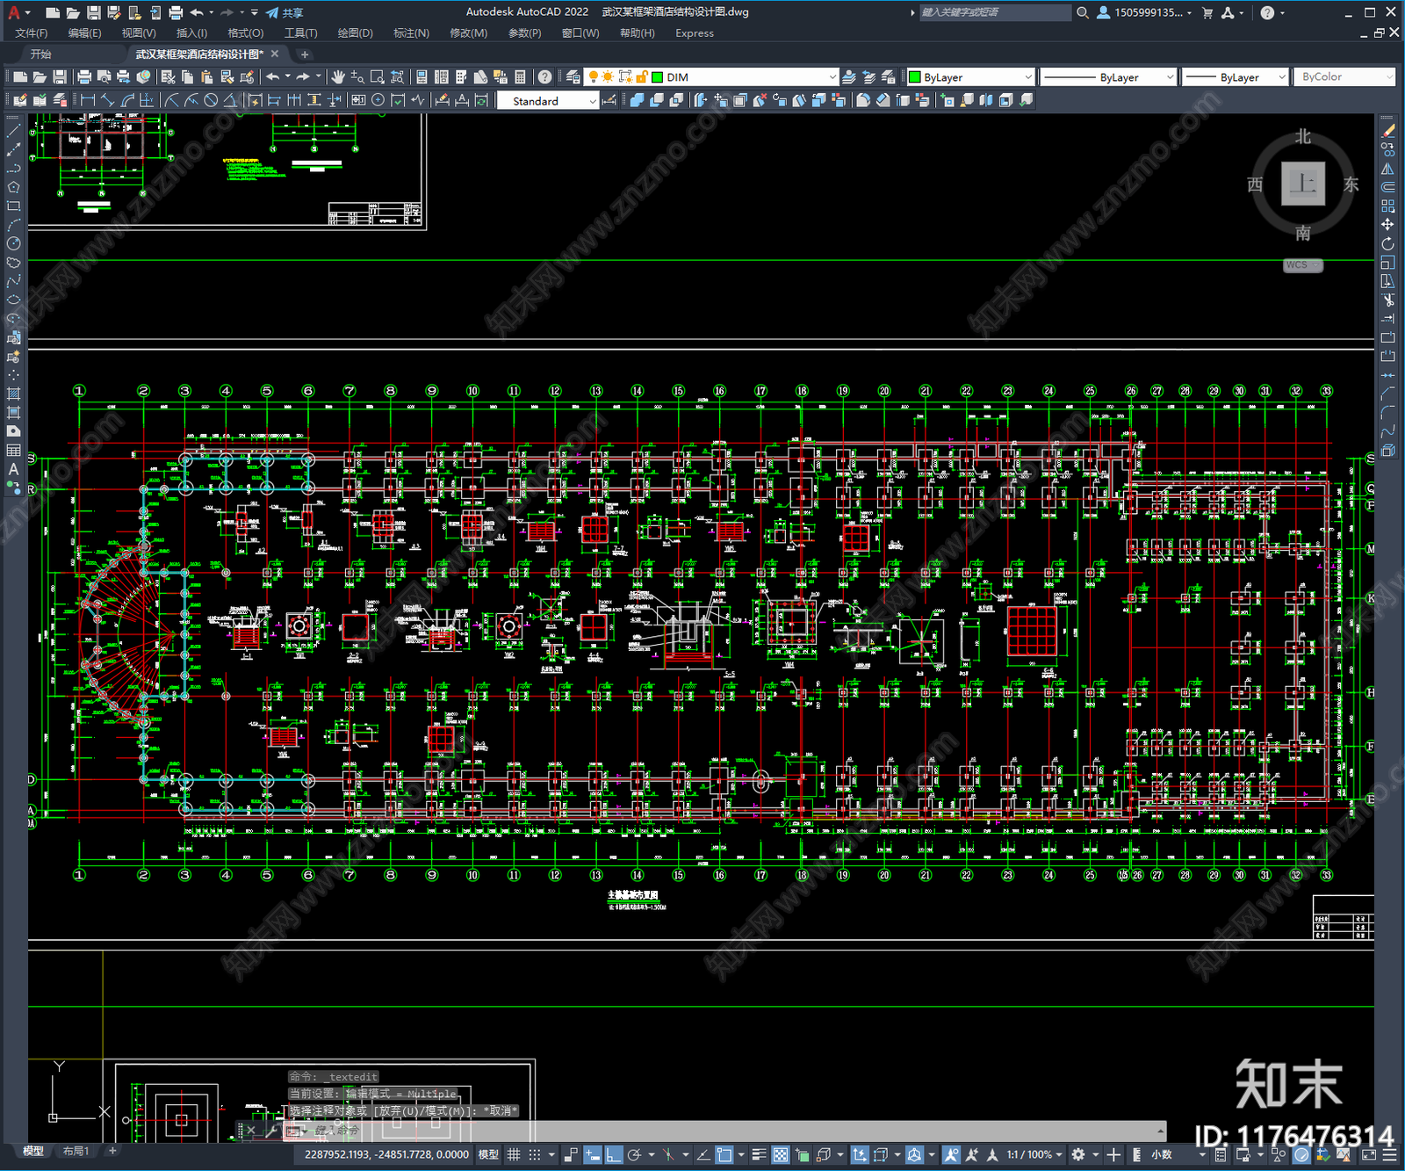The image size is (1405, 1171).
Task: Open workspace switching gear in status bar
Action: (1078, 1154)
